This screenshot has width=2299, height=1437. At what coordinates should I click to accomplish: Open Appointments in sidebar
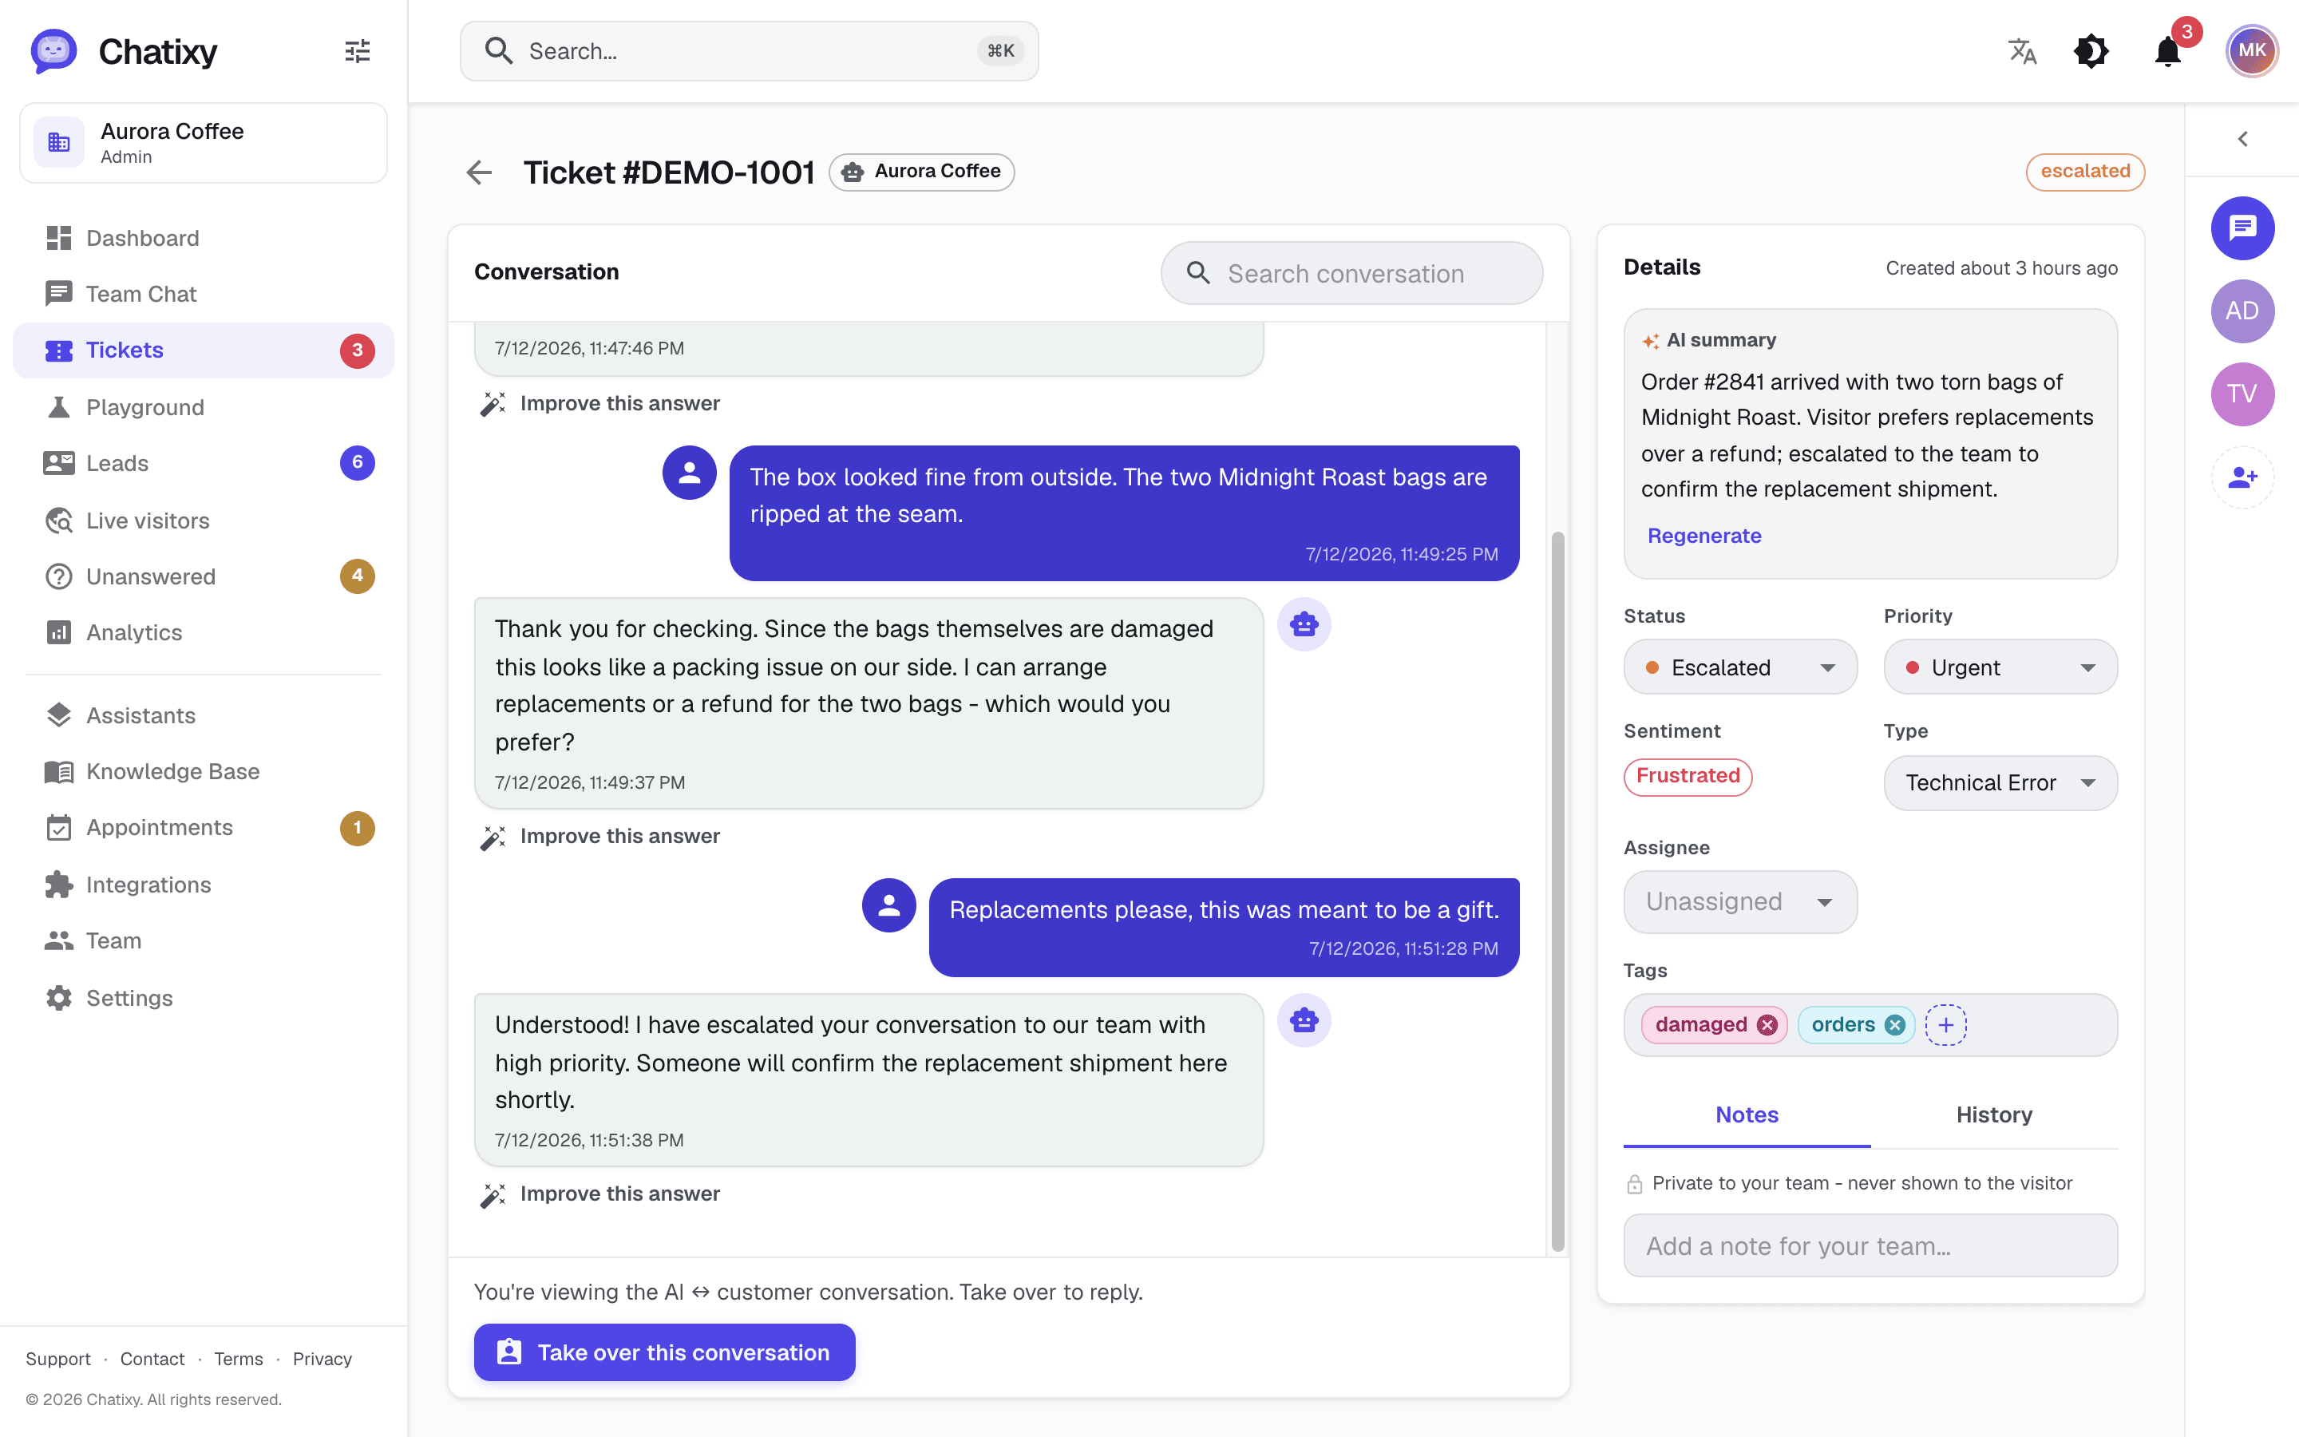point(204,828)
